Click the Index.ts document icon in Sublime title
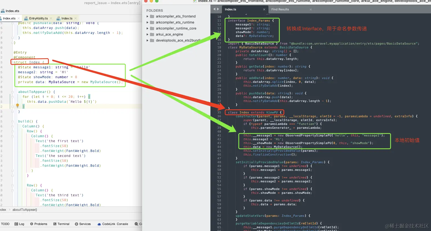Image resolution: width=431 pixels, height=231 pixels. pyautogui.click(x=195, y=1)
